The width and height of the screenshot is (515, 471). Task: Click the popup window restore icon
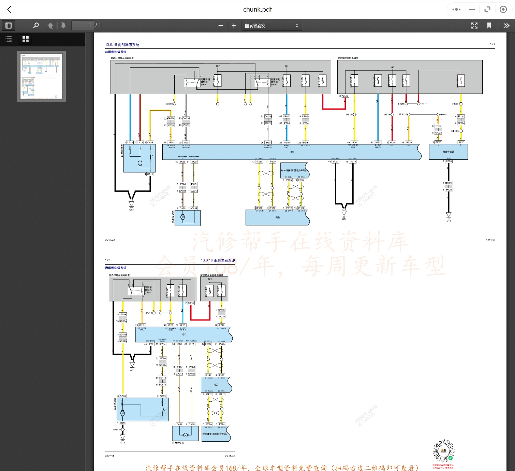(x=487, y=10)
